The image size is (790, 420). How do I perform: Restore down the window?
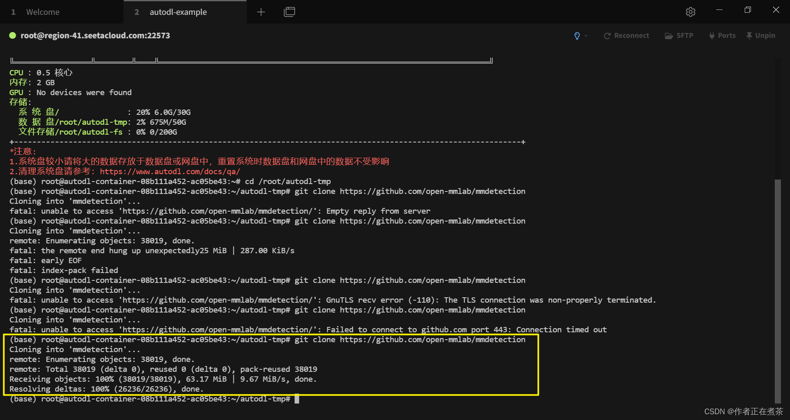pyautogui.click(x=748, y=10)
